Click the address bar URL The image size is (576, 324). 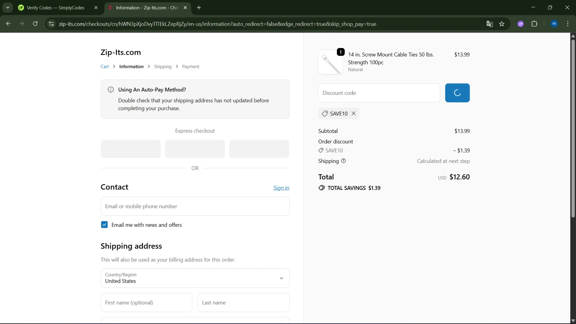217,24
